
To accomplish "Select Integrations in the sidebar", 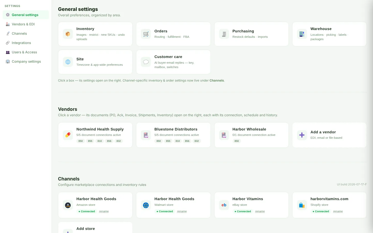I will [x=26, y=43].
